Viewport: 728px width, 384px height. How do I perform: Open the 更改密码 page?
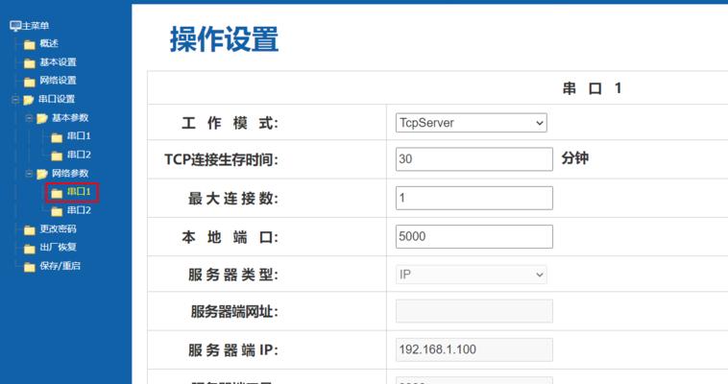(x=58, y=228)
